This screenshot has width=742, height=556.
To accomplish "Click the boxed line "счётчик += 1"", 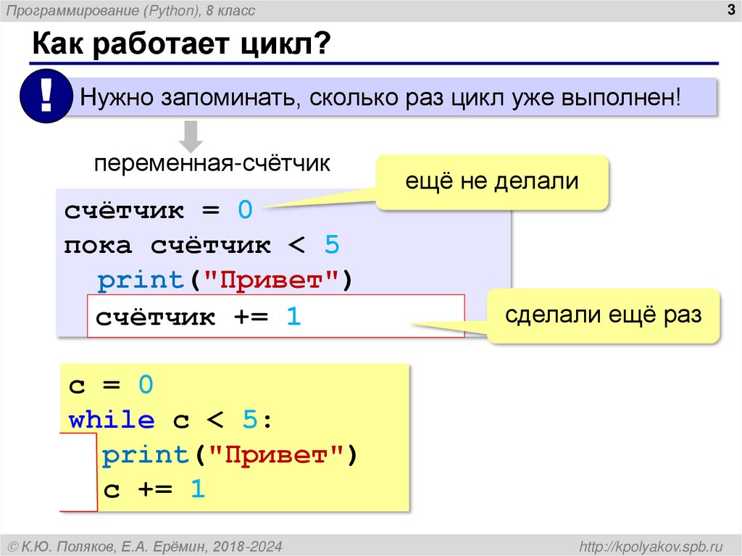I will (276, 316).
